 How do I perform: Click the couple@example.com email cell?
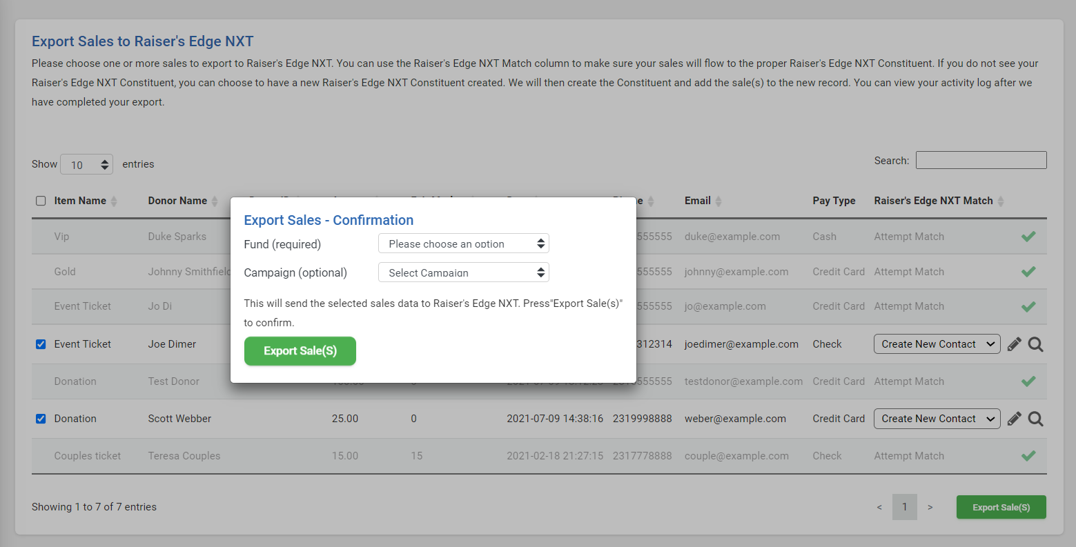(x=736, y=456)
